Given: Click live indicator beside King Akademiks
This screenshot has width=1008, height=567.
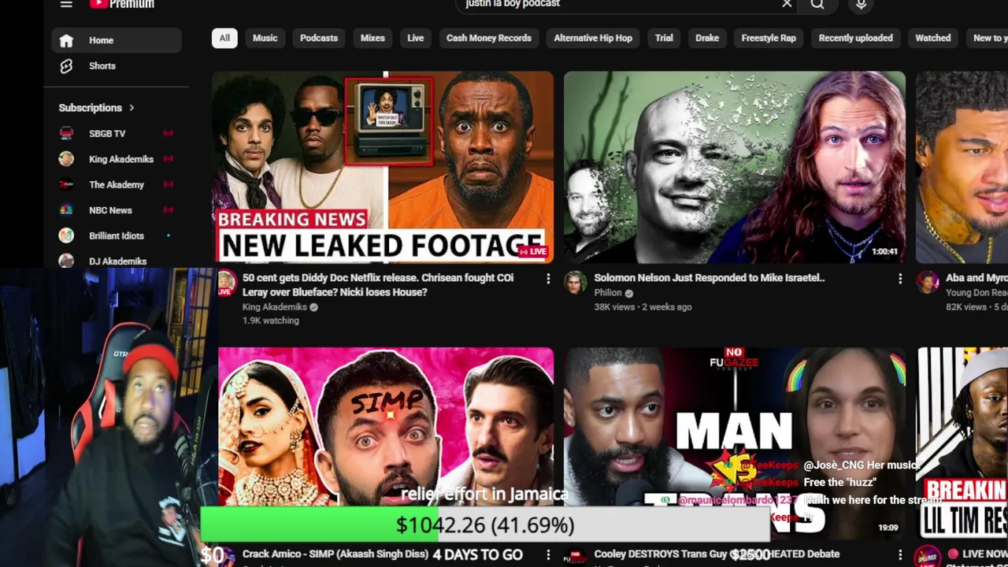Looking at the screenshot, I should tap(168, 159).
